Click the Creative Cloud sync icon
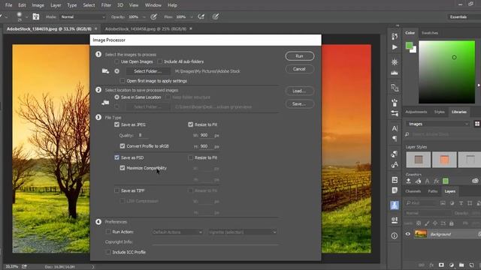 [475, 181]
